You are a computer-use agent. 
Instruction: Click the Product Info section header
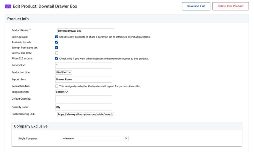[18, 19]
